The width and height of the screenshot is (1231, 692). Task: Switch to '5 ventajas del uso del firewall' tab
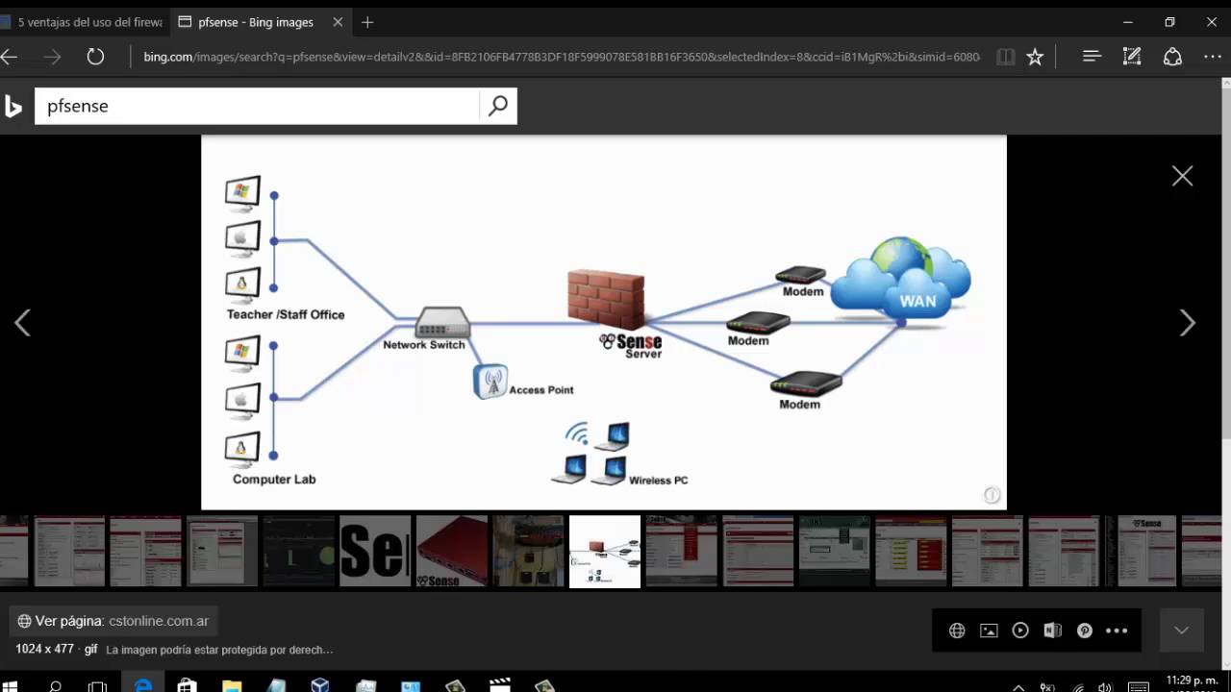pyautogui.click(x=85, y=21)
